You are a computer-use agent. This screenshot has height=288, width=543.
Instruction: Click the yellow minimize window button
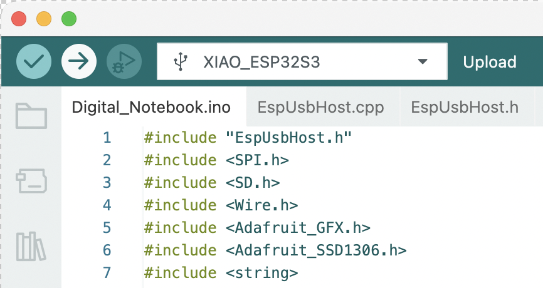click(x=44, y=19)
